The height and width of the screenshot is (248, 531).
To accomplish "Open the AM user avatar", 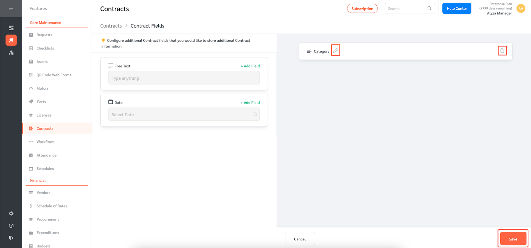I will pyautogui.click(x=521, y=9).
